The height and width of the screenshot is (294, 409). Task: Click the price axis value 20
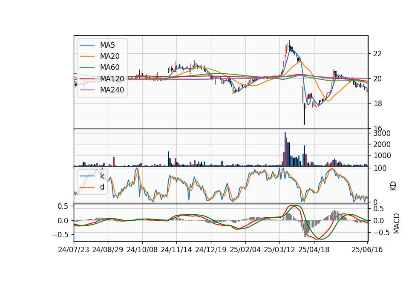click(377, 79)
